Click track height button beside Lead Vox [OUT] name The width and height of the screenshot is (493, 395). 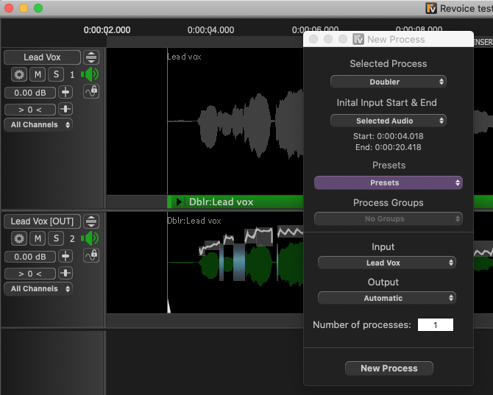click(91, 221)
